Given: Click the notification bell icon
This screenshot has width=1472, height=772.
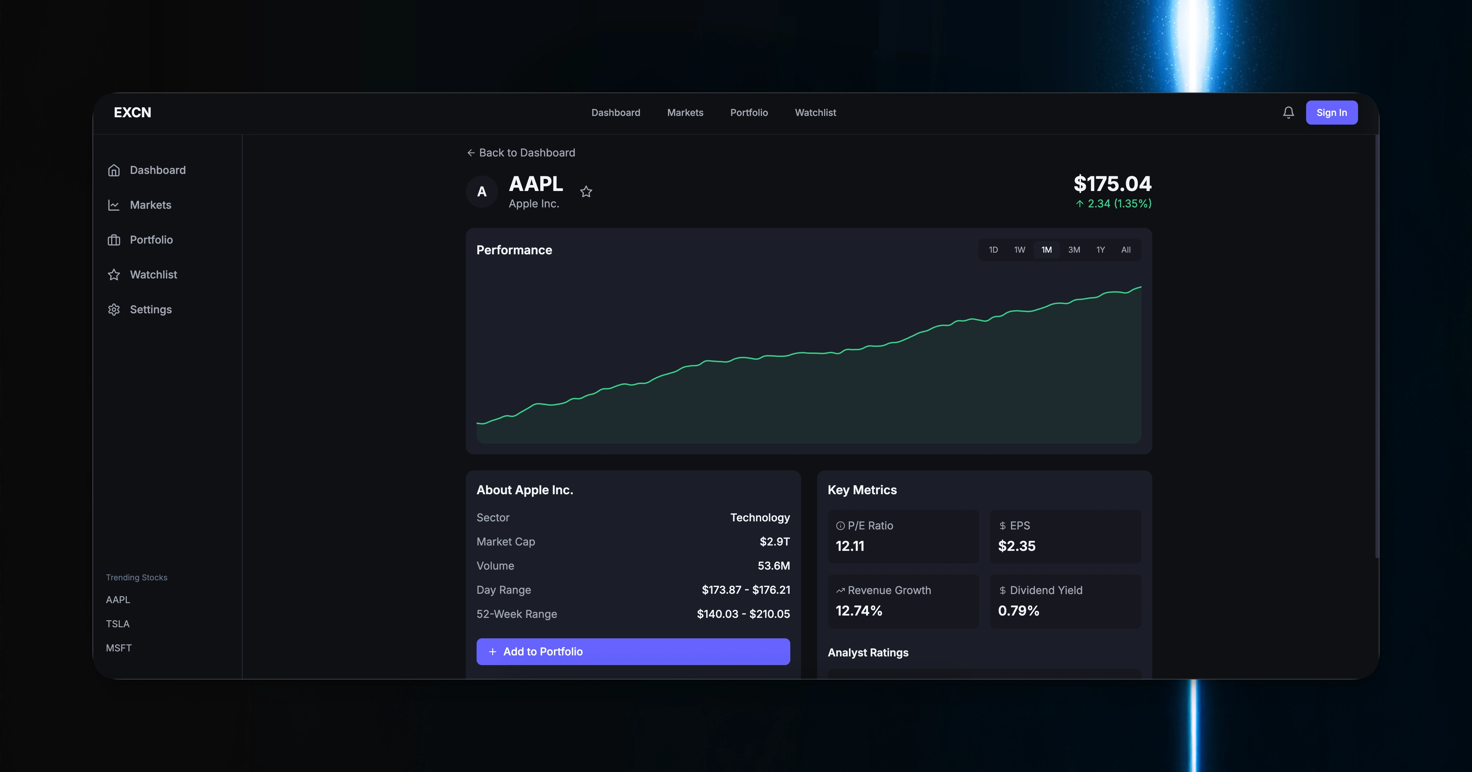Looking at the screenshot, I should tap(1288, 113).
